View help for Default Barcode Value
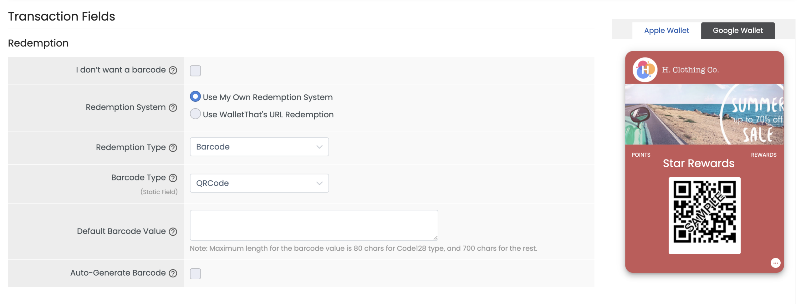The image size is (801, 304). [172, 232]
